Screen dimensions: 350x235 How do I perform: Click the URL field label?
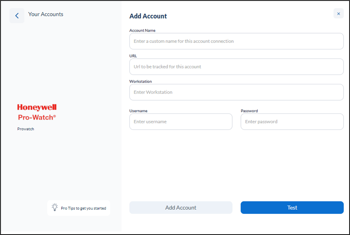point(133,56)
